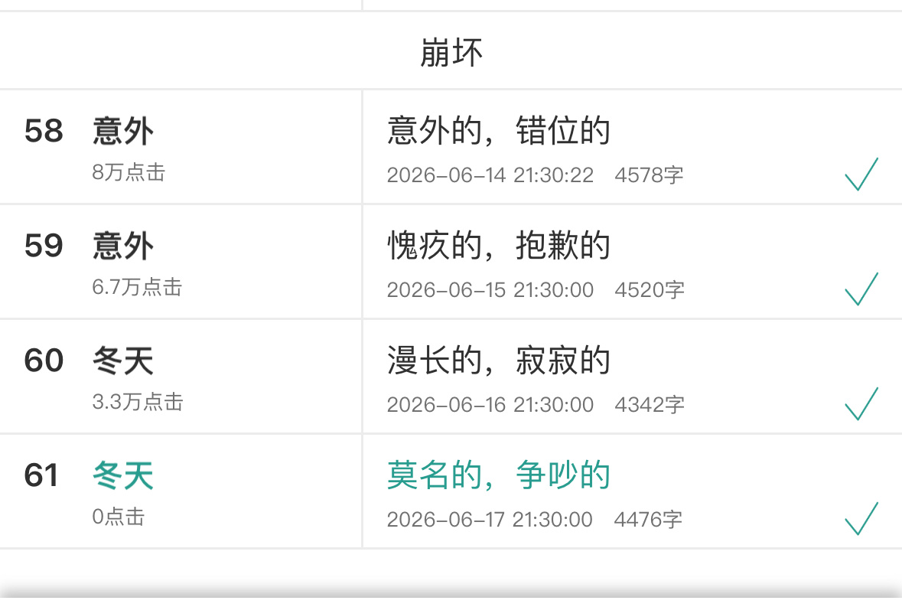Click the date 2026-06-14 21:30:22
Image resolution: width=902 pixels, height=607 pixels.
(x=490, y=175)
